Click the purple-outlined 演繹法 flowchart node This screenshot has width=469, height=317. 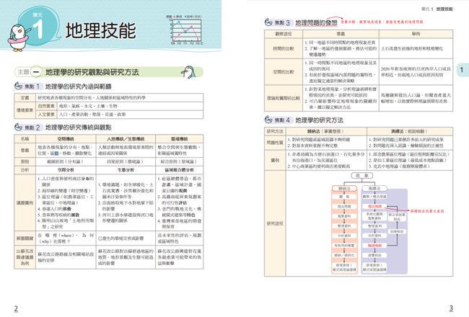pyautogui.click(x=374, y=189)
